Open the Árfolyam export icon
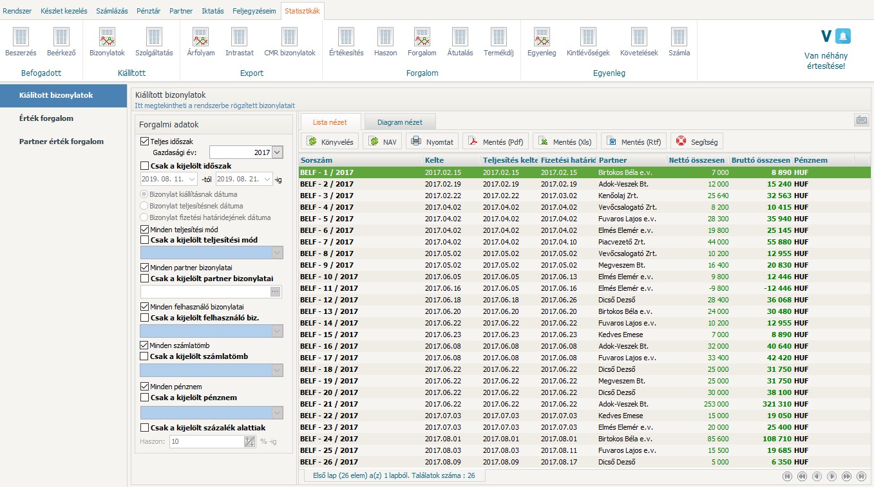 (200, 37)
